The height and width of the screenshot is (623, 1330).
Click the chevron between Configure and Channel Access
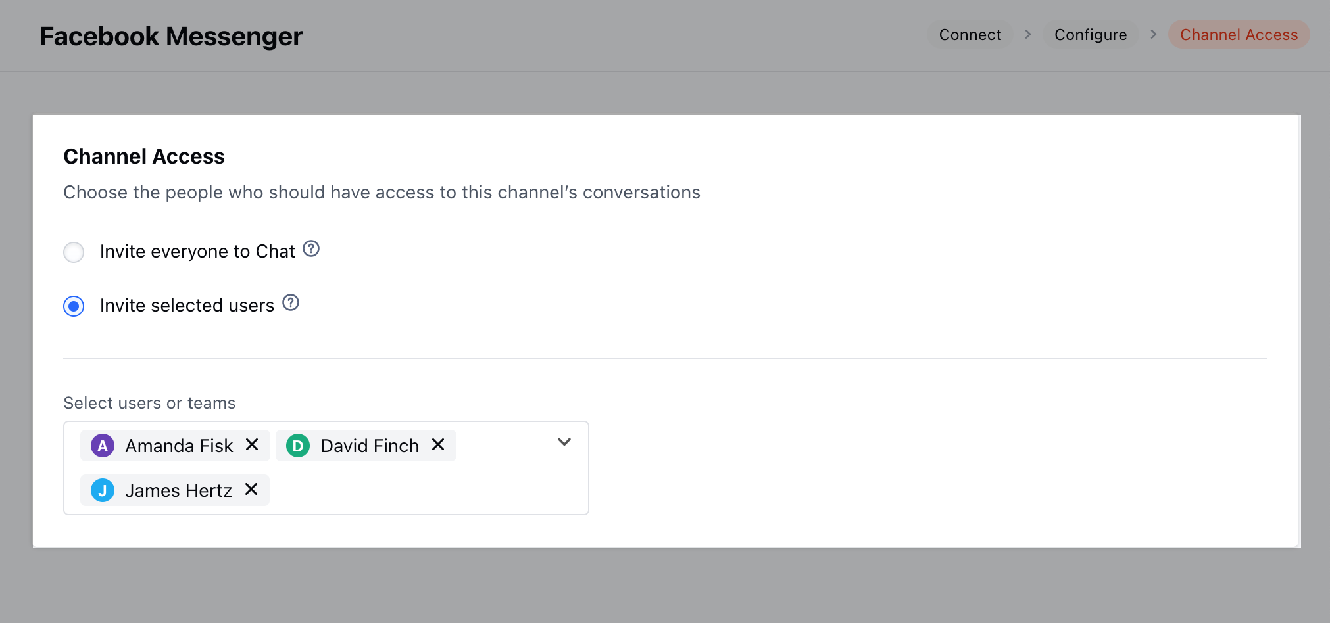[1153, 34]
